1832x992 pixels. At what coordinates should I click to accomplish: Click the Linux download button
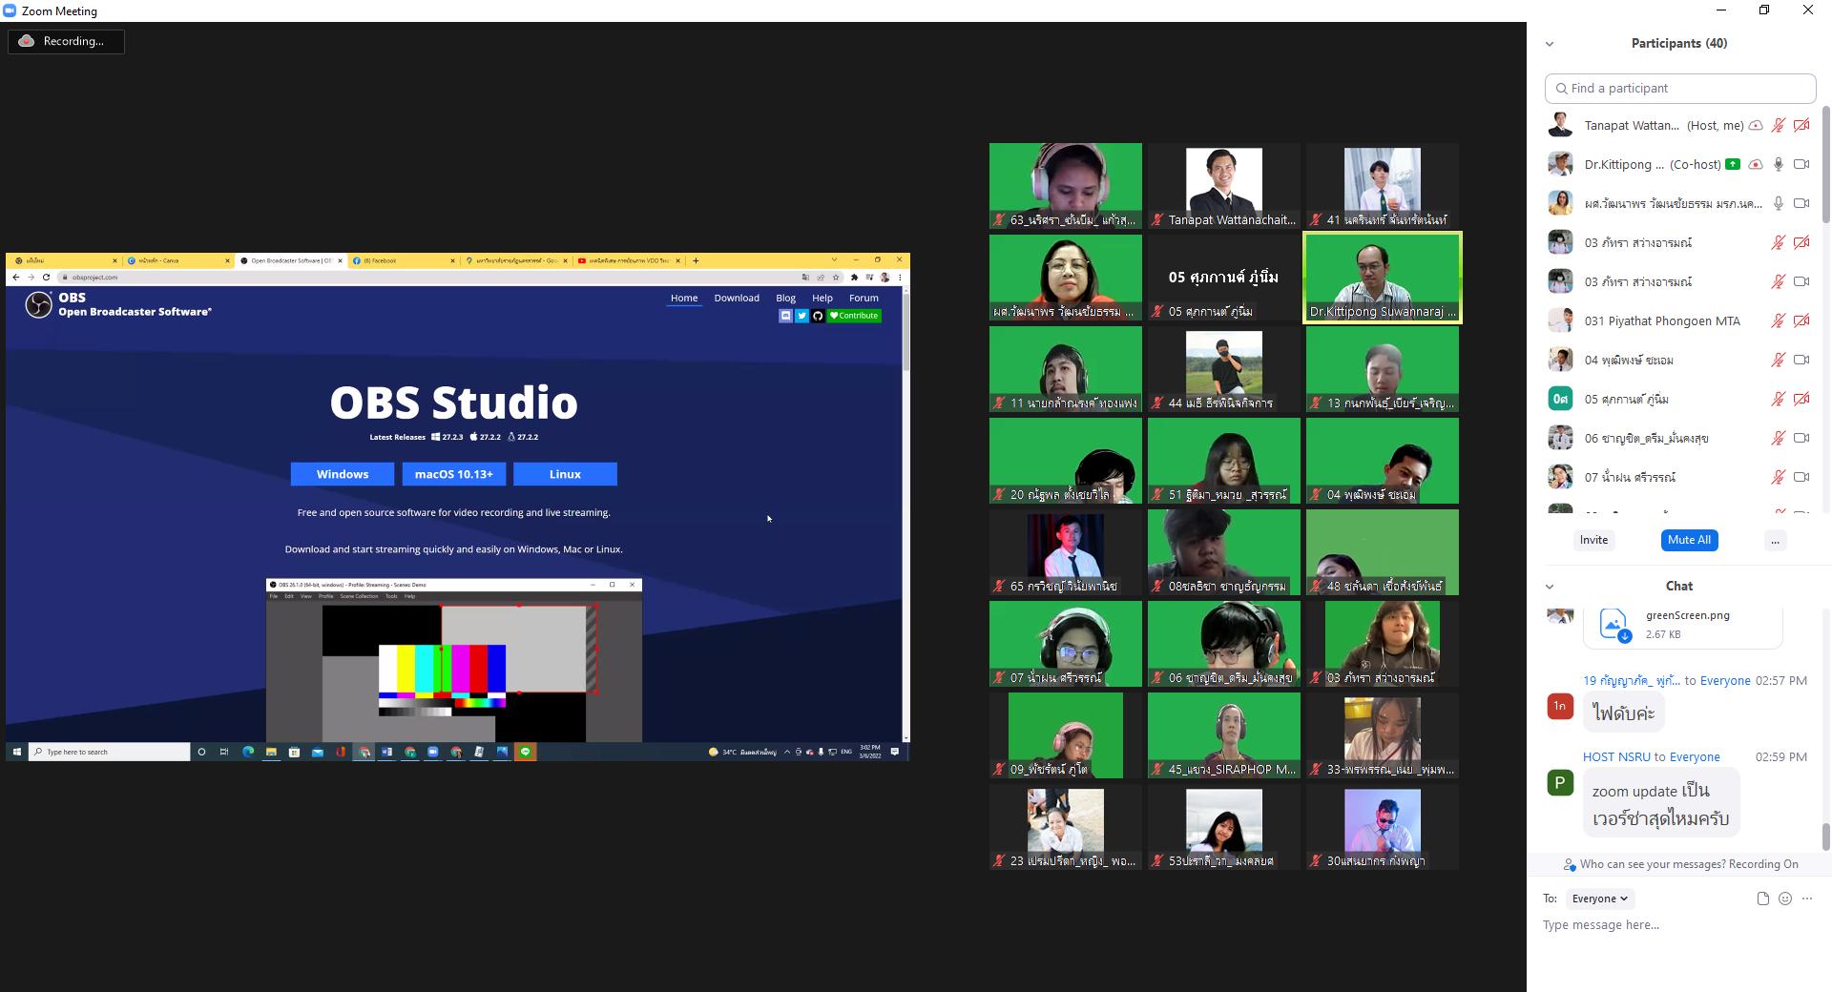[565, 474]
